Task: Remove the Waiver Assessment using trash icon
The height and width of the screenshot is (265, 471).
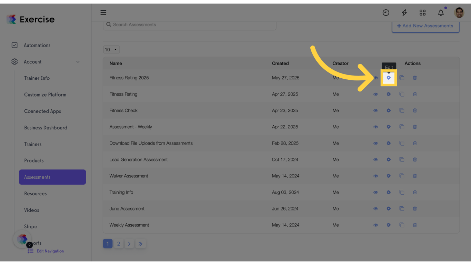Action: (x=415, y=176)
